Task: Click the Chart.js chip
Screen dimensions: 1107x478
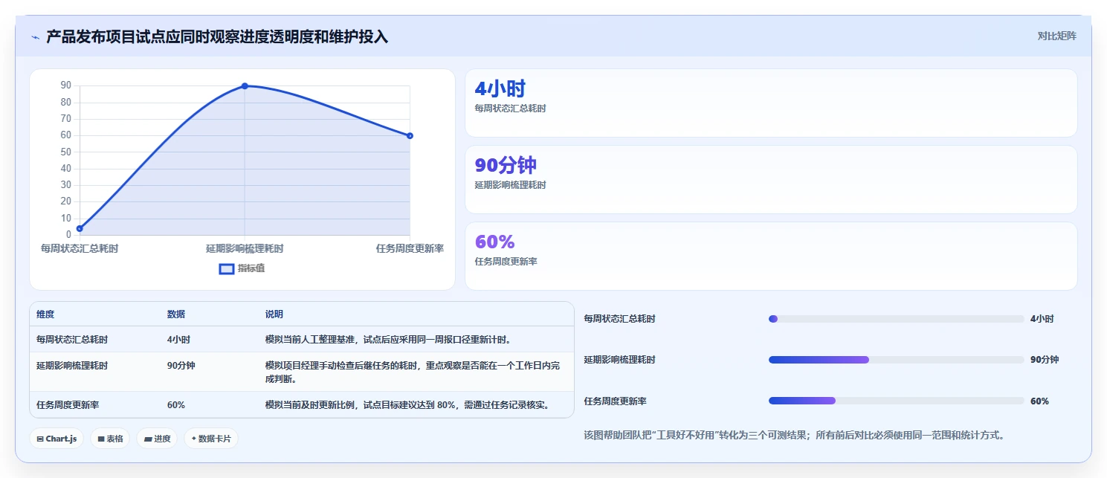Action: tap(57, 439)
